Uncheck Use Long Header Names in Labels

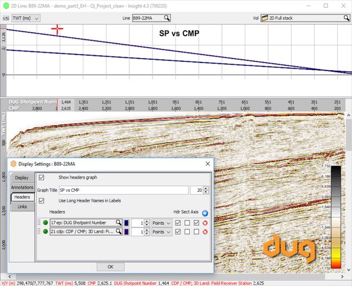coord(41,201)
